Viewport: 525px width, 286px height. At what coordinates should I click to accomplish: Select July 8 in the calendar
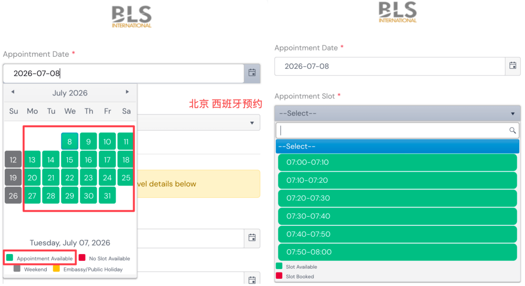(x=70, y=142)
